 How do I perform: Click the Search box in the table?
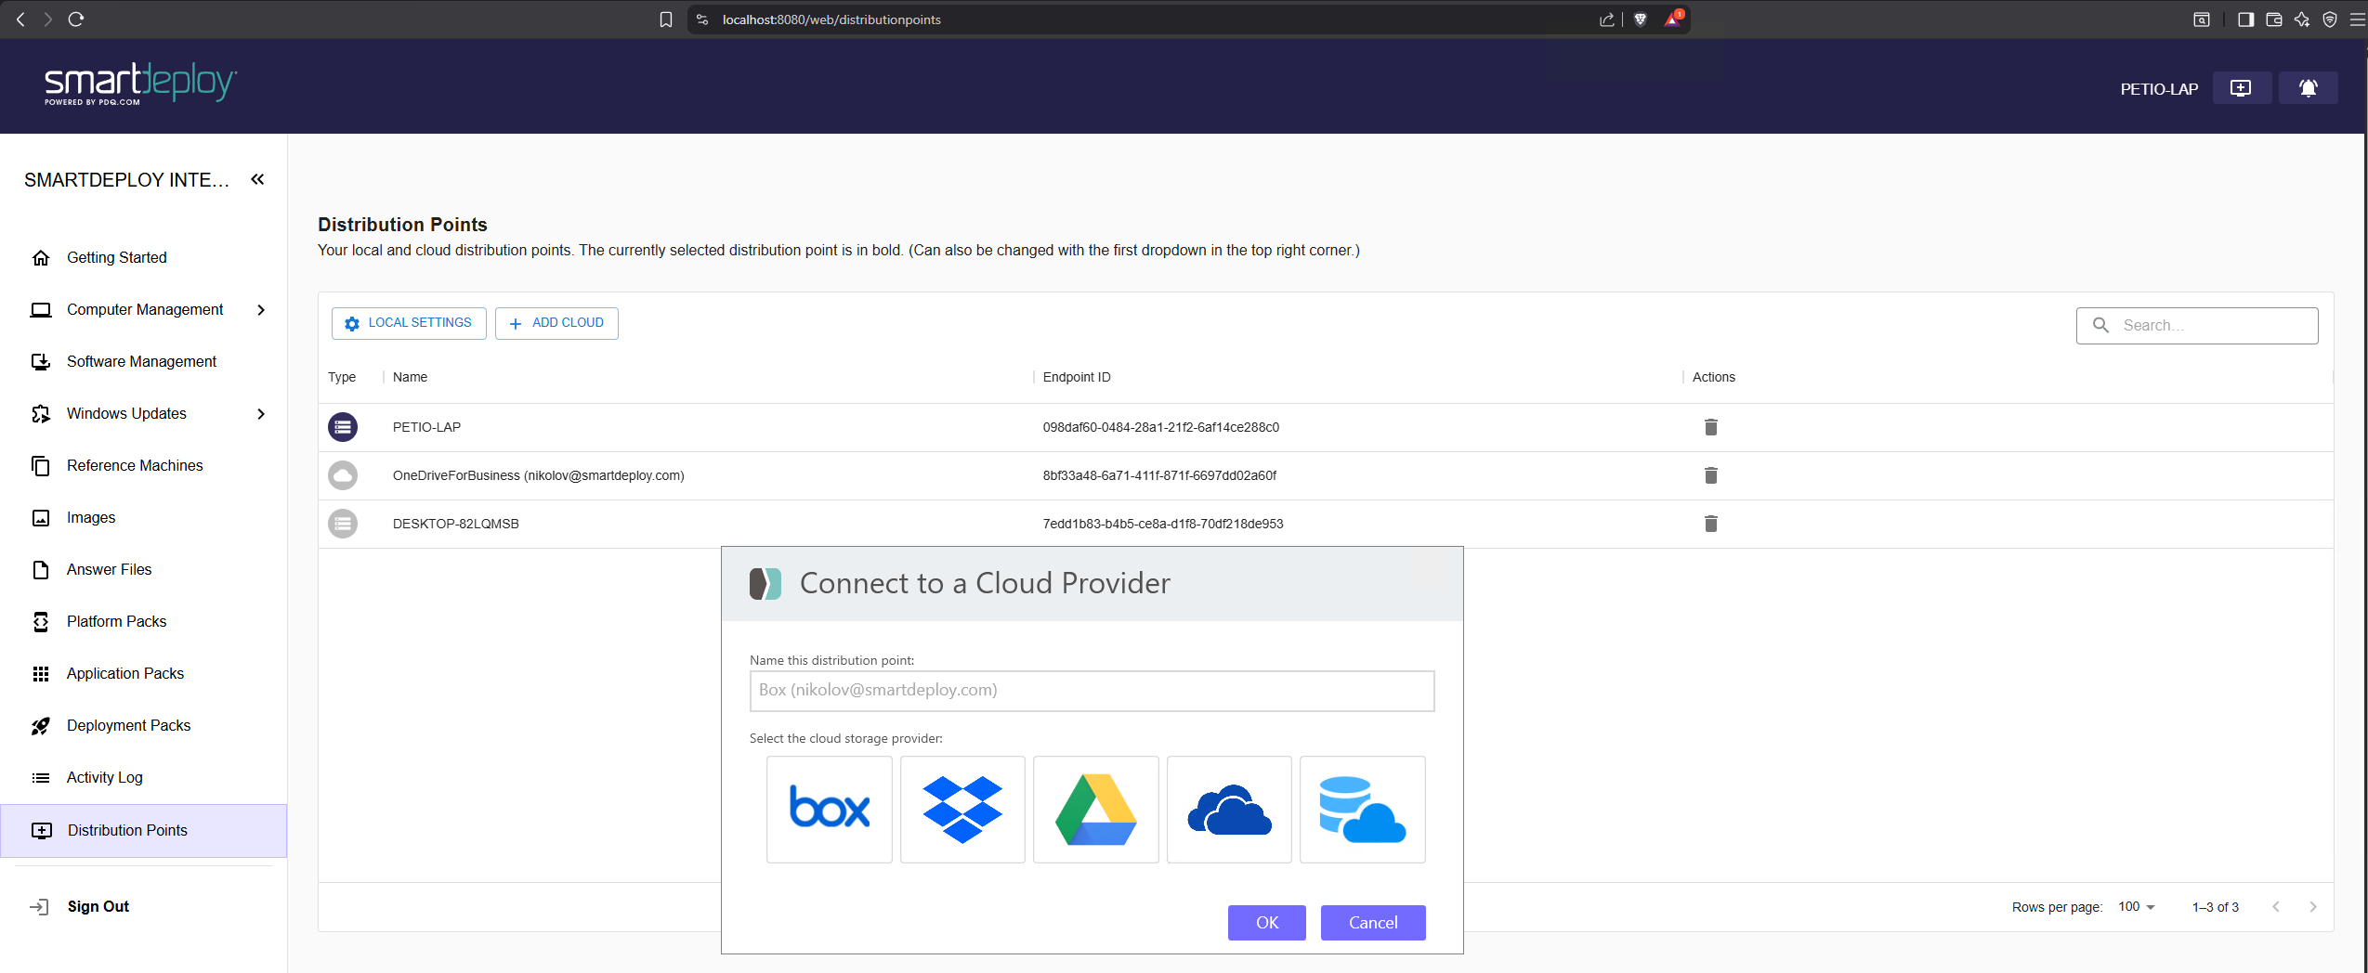(2211, 325)
